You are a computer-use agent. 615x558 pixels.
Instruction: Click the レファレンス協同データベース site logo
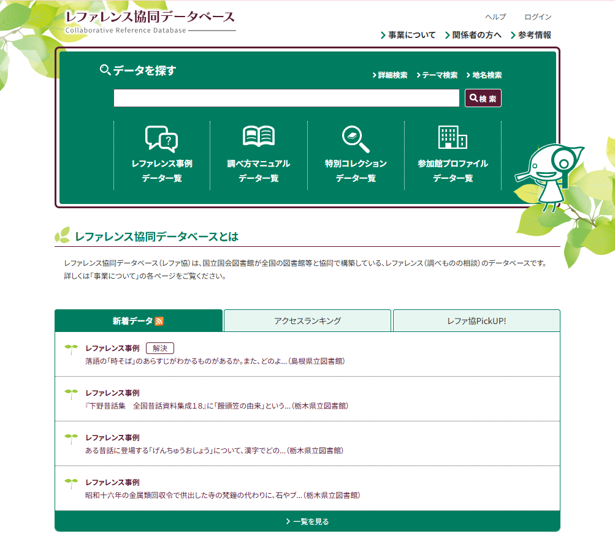[x=150, y=21]
